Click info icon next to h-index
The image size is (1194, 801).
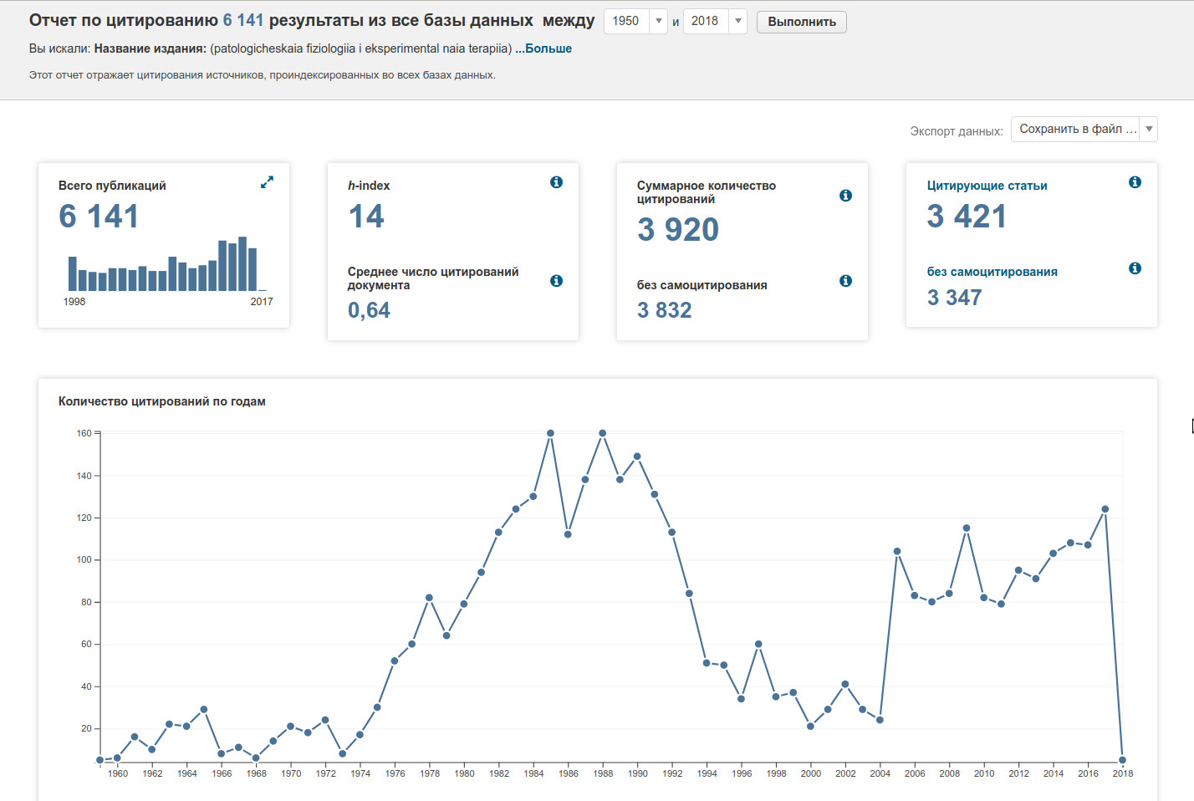(x=556, y=182)
